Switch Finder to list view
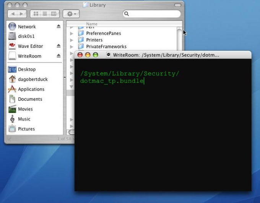Image resolution: width=260 pixels, height=203 pixels. tap(45, 14)
